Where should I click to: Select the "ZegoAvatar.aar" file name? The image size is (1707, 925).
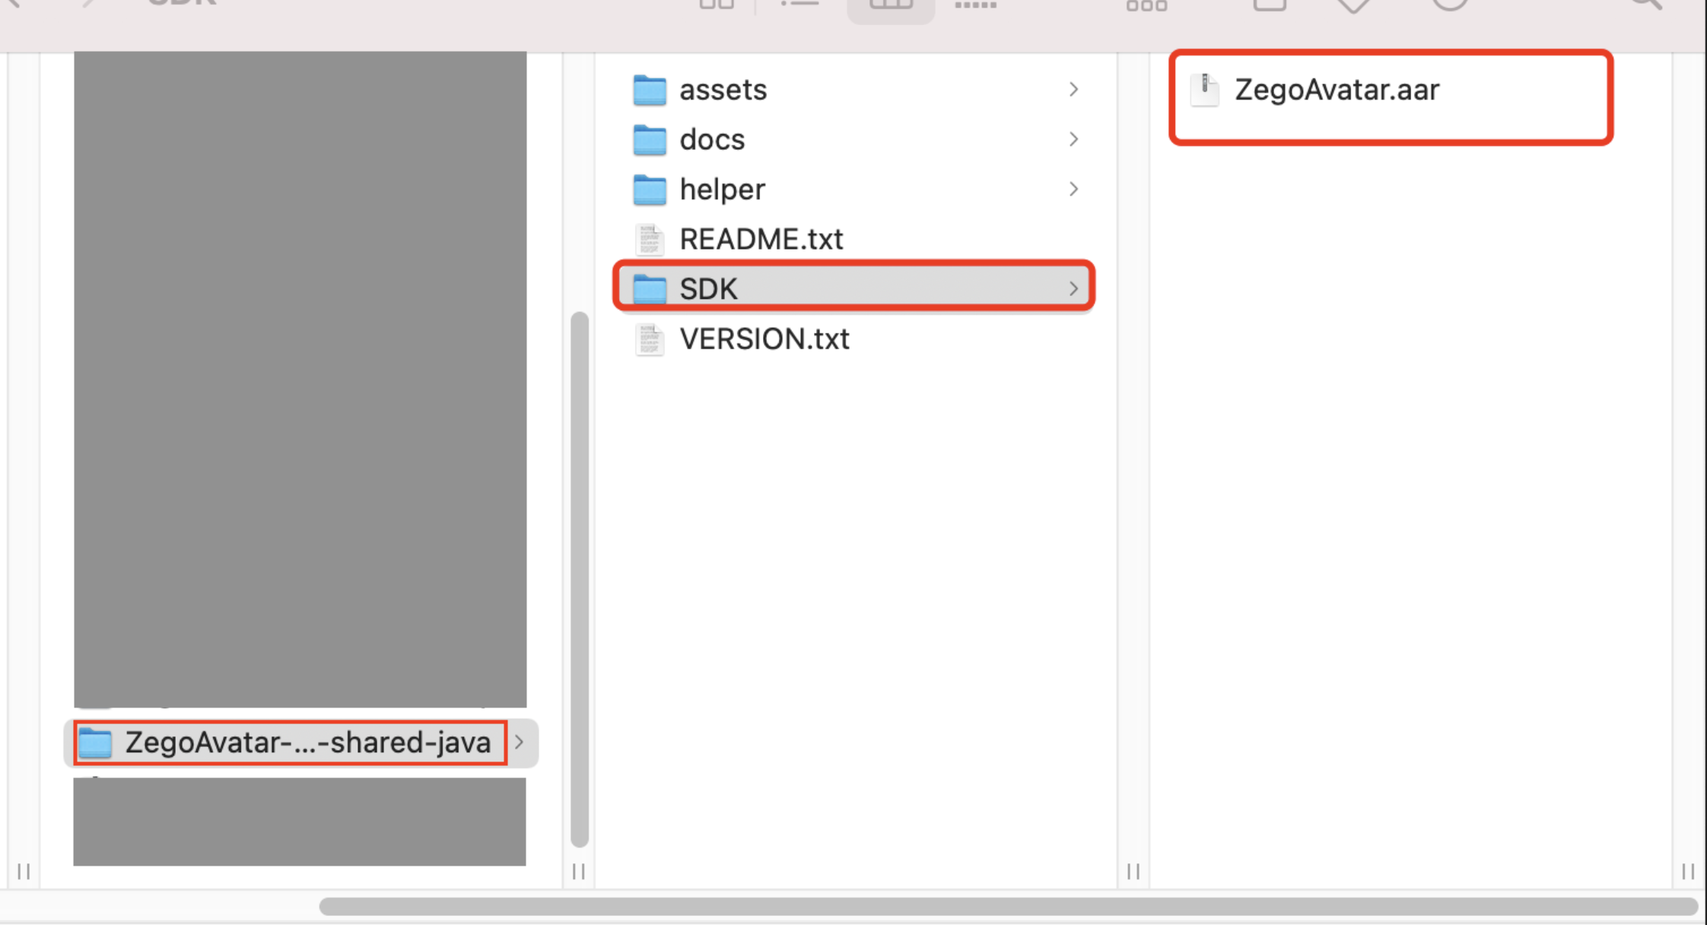[1337, 90]
